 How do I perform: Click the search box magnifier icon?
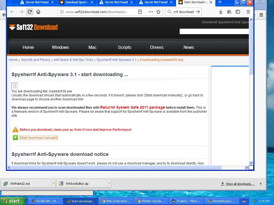click(x=169, y=12)
